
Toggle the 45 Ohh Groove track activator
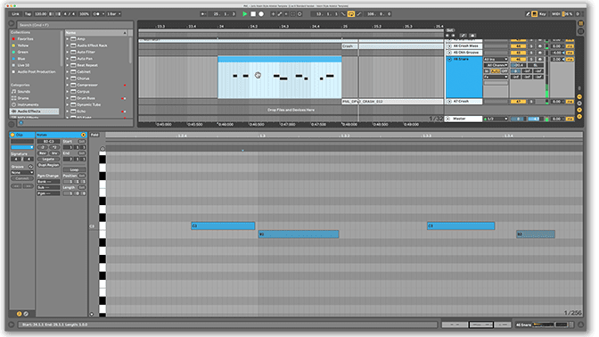click(x=519, y=53)
